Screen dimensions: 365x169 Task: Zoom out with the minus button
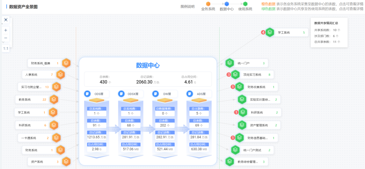point(6,38)
